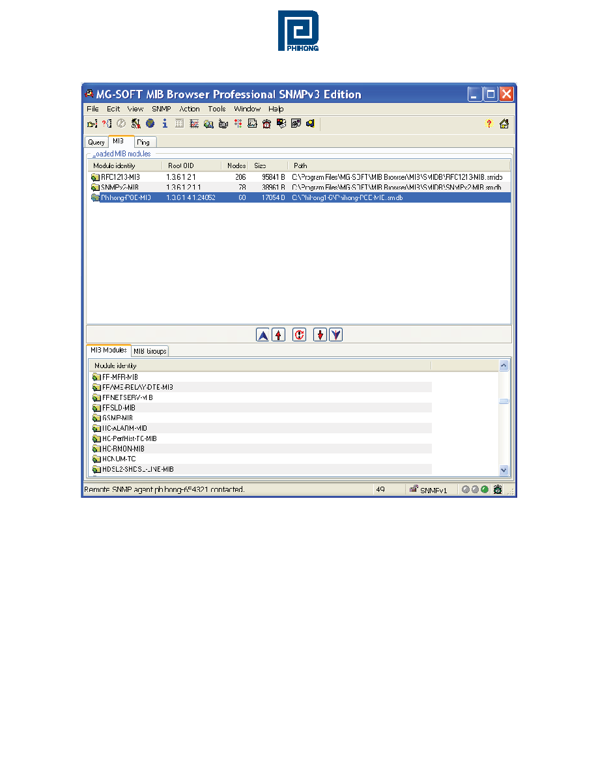Click the hand-and-folder contact icon in toolbar
Screen dimensions: 598x774
pos(93,124)
